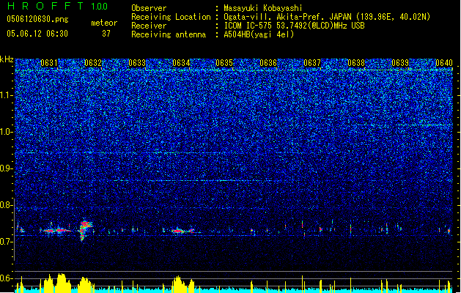This screenshot has width=461, height=293.
Task: Click the Receiver label
Action: [149, 26]
